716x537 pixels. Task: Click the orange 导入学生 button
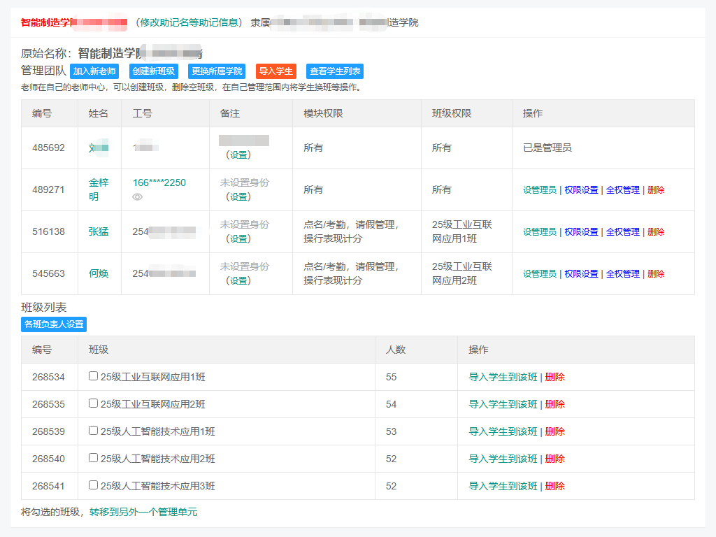point(275,71)
